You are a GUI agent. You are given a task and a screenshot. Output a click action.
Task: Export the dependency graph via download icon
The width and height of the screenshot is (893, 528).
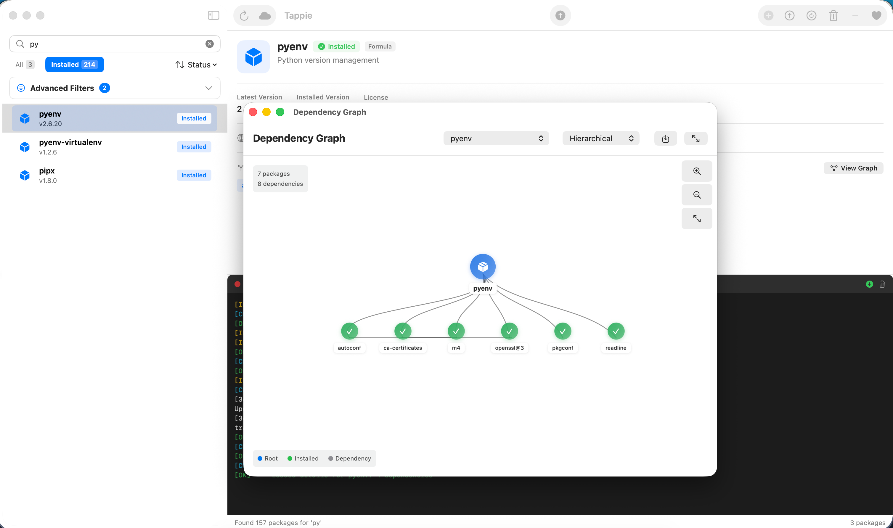pos(665,139)
